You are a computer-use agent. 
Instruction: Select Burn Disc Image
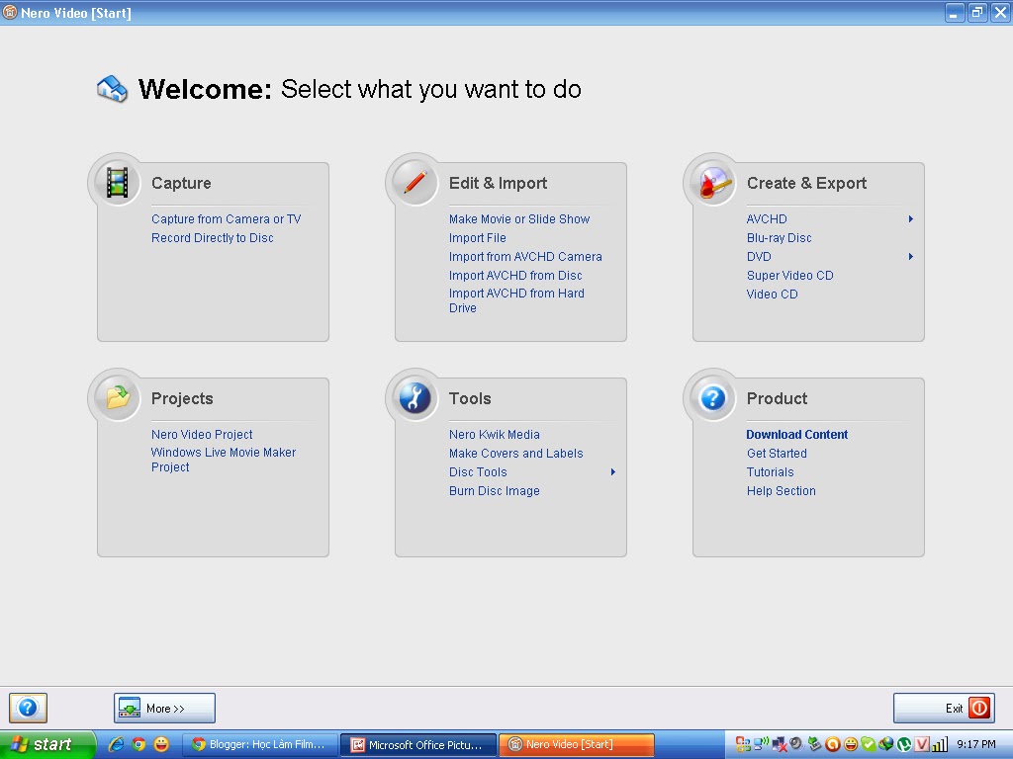495,490
